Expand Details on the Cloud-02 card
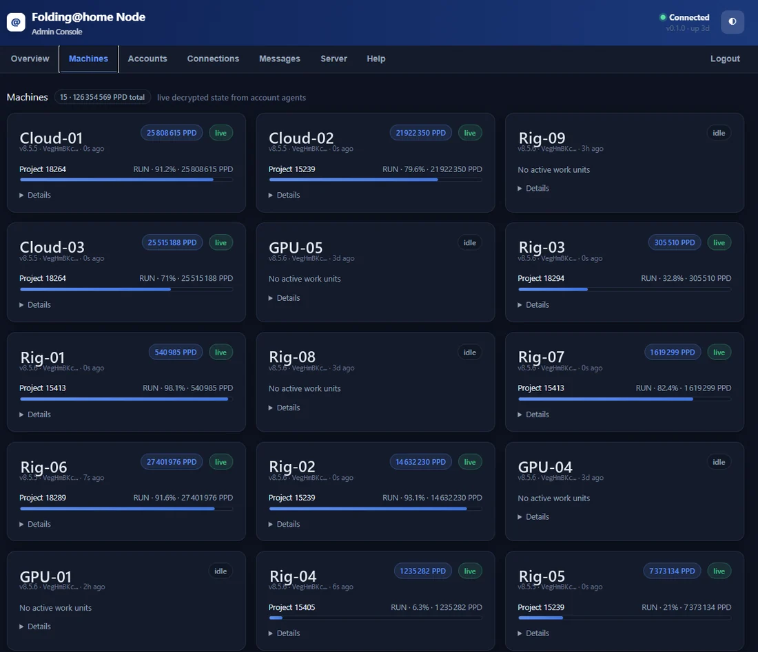This screenshot has width=758, height=652. coord(284,195)
